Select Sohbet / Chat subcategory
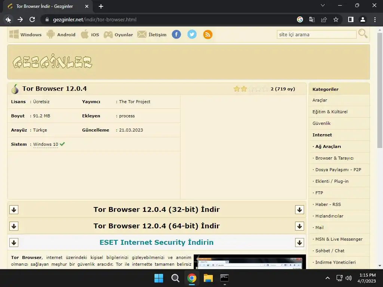This screenshot has height=287, width=383. 330,251
